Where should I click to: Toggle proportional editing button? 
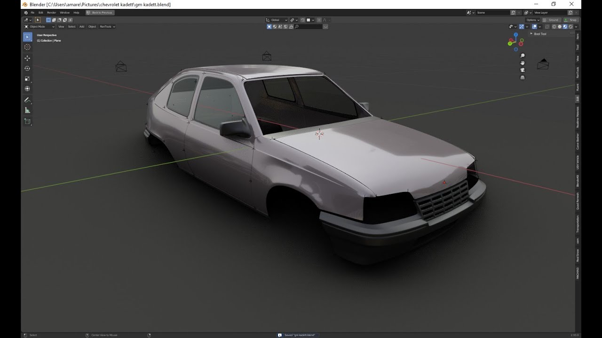pos(319,20)
